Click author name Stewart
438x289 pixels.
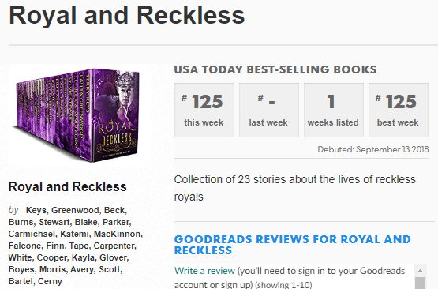(54, 222)
